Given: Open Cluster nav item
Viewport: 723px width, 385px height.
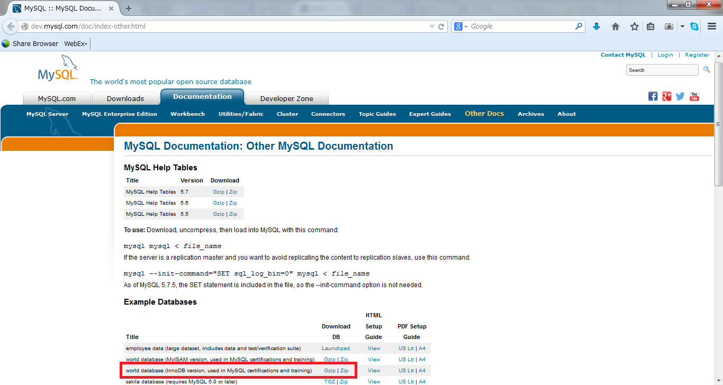Looking at the screenshot, I should 287,114.
